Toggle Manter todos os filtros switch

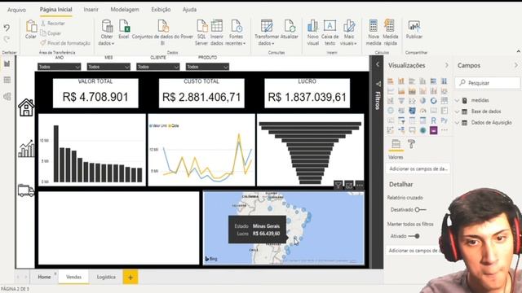[x=414, y=236]
